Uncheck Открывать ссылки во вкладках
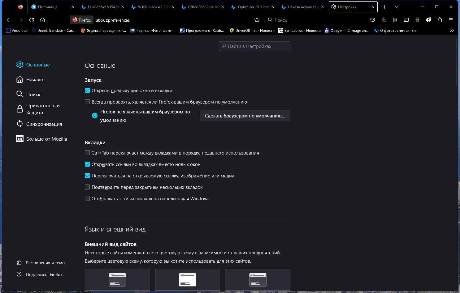 pos(87,164)
